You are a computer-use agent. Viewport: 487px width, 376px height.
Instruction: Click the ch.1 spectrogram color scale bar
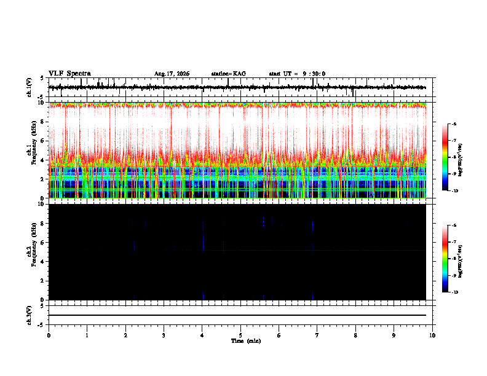click(445, 157)
